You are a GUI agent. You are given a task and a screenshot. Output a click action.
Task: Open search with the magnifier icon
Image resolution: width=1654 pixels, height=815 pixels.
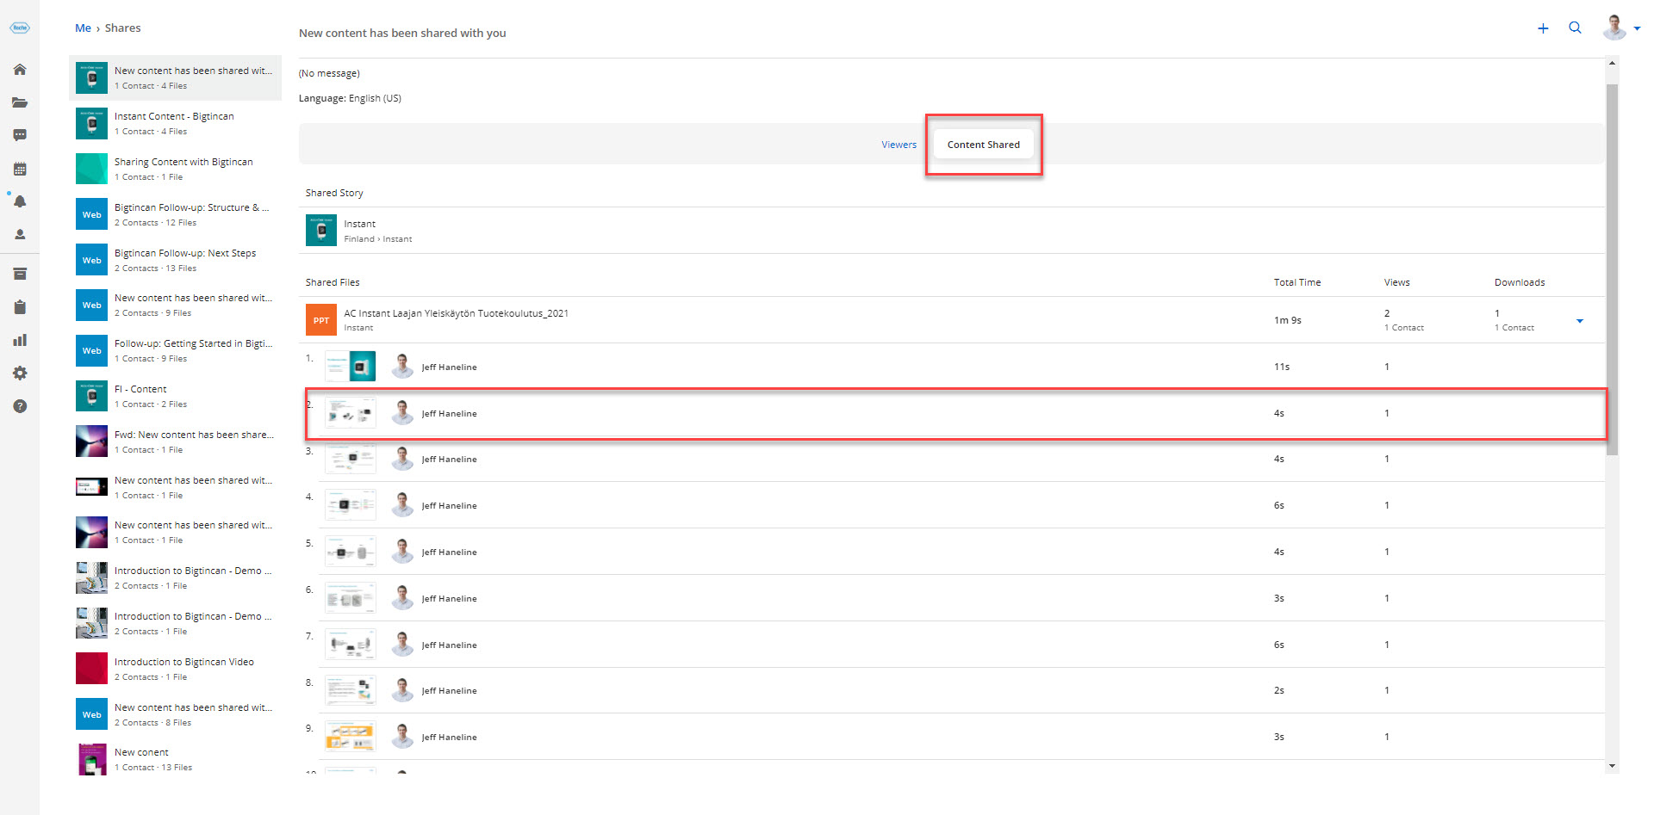[x=1575, y=28]
